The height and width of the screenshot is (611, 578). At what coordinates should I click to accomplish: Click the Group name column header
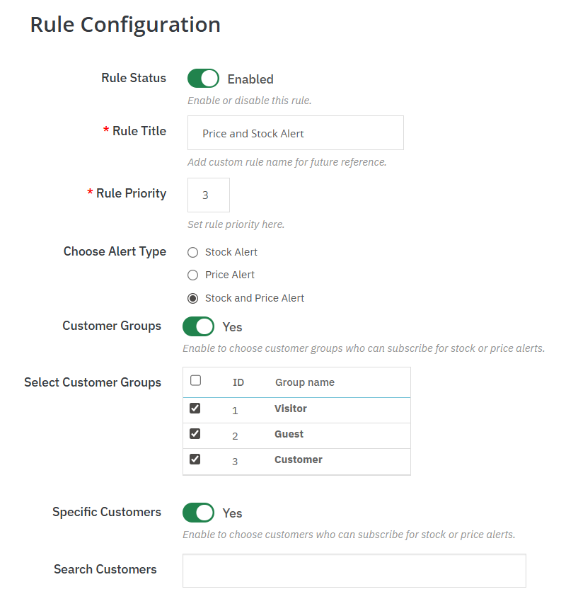click(x=304, y=382)
